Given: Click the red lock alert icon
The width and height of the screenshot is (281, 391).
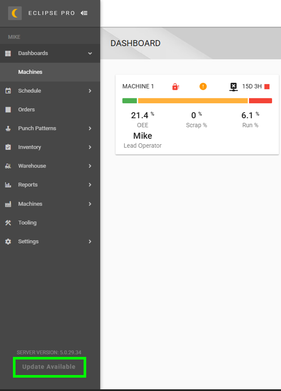Looking at the screenshot, I should (175, 86).
